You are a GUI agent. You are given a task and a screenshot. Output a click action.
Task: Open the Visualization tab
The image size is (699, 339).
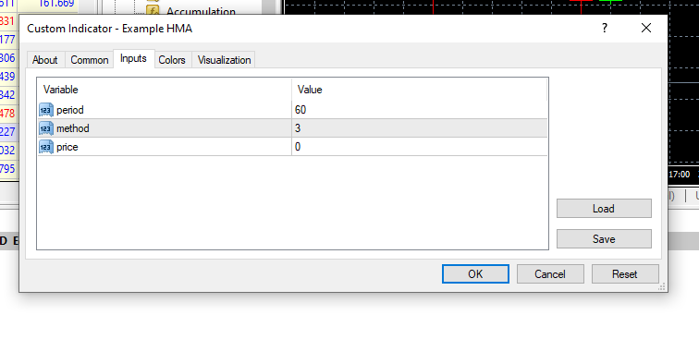224,60
